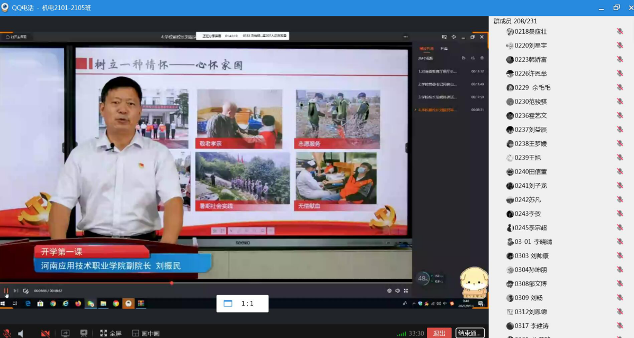Click the player's pin-on-top icon

point(453,37)
